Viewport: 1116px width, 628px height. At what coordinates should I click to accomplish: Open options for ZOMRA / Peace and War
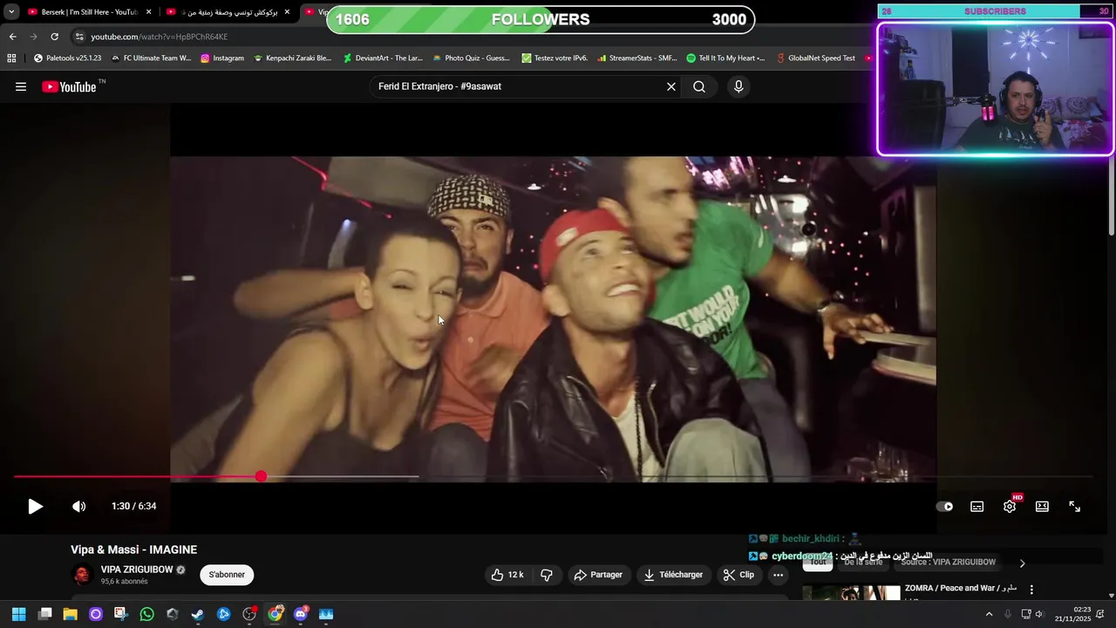1031,590
